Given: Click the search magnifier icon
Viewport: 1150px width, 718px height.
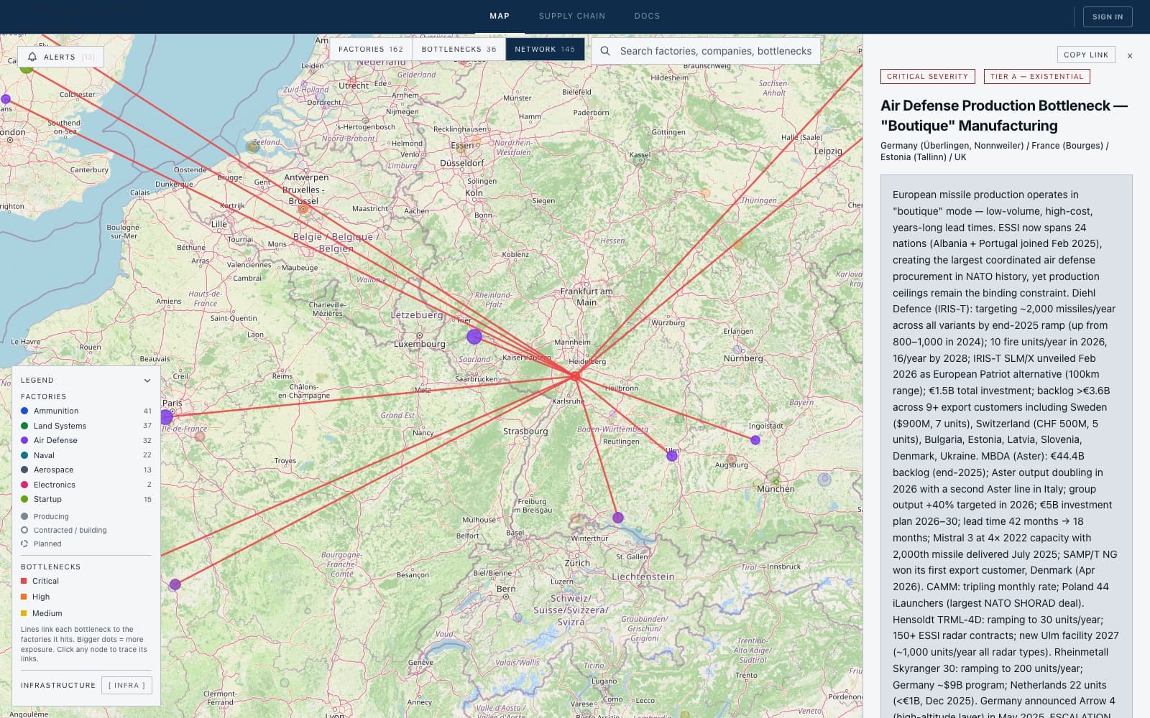Looking at the screenshot, I should click(605, 51).
